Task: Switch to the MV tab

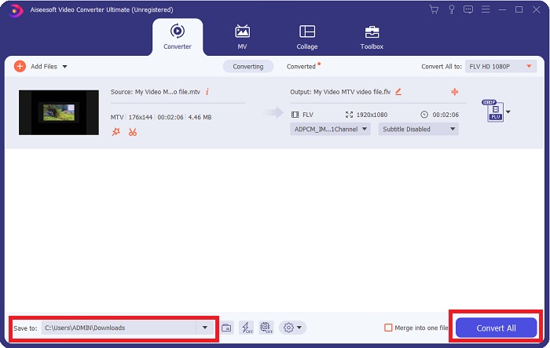Action: pyautogui.click(x=242, y=36)
